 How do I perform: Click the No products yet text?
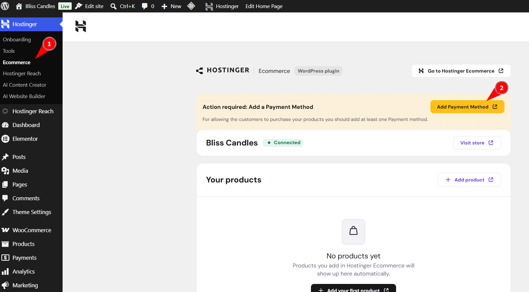click(353, 256)
